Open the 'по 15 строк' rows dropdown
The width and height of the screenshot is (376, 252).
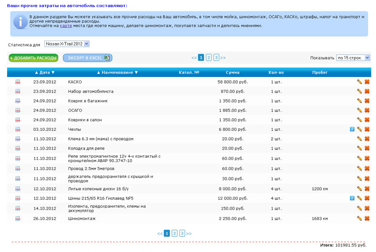point(353,58)
